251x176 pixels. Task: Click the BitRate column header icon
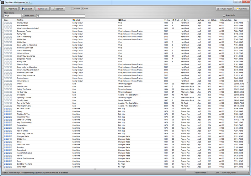pos(209,20)
